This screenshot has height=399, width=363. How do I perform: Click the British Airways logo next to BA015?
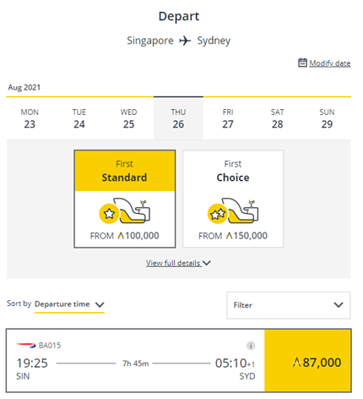pos(26,345)
